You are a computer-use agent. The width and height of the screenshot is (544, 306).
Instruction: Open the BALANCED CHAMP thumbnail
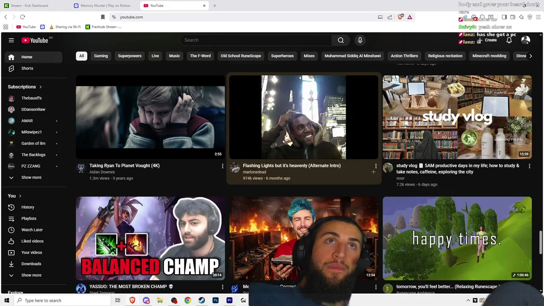pos(150,238)
